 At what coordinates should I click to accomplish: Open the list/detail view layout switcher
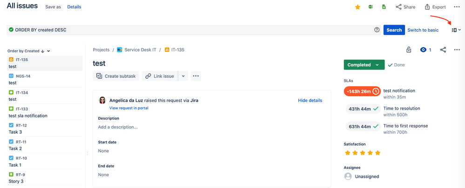click(456, 30)
